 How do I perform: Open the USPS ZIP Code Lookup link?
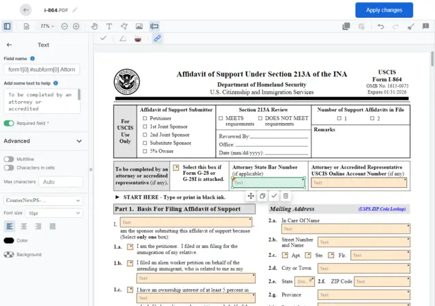(x=382, y=209)
